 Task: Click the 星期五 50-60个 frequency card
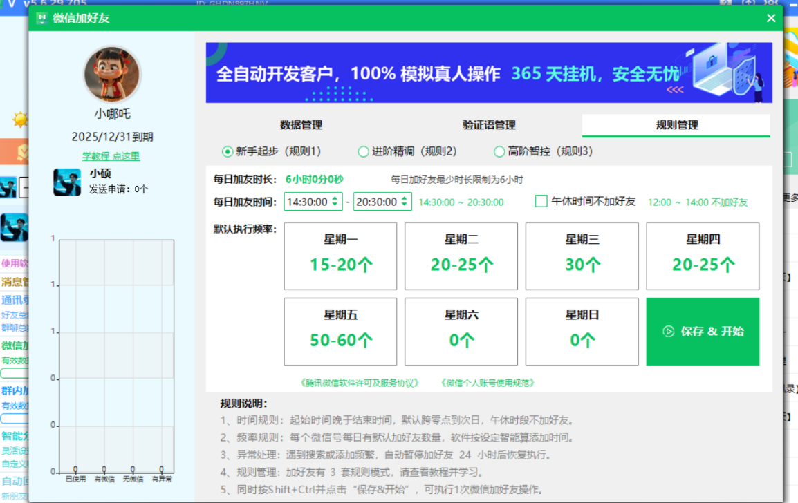(340, 332)
